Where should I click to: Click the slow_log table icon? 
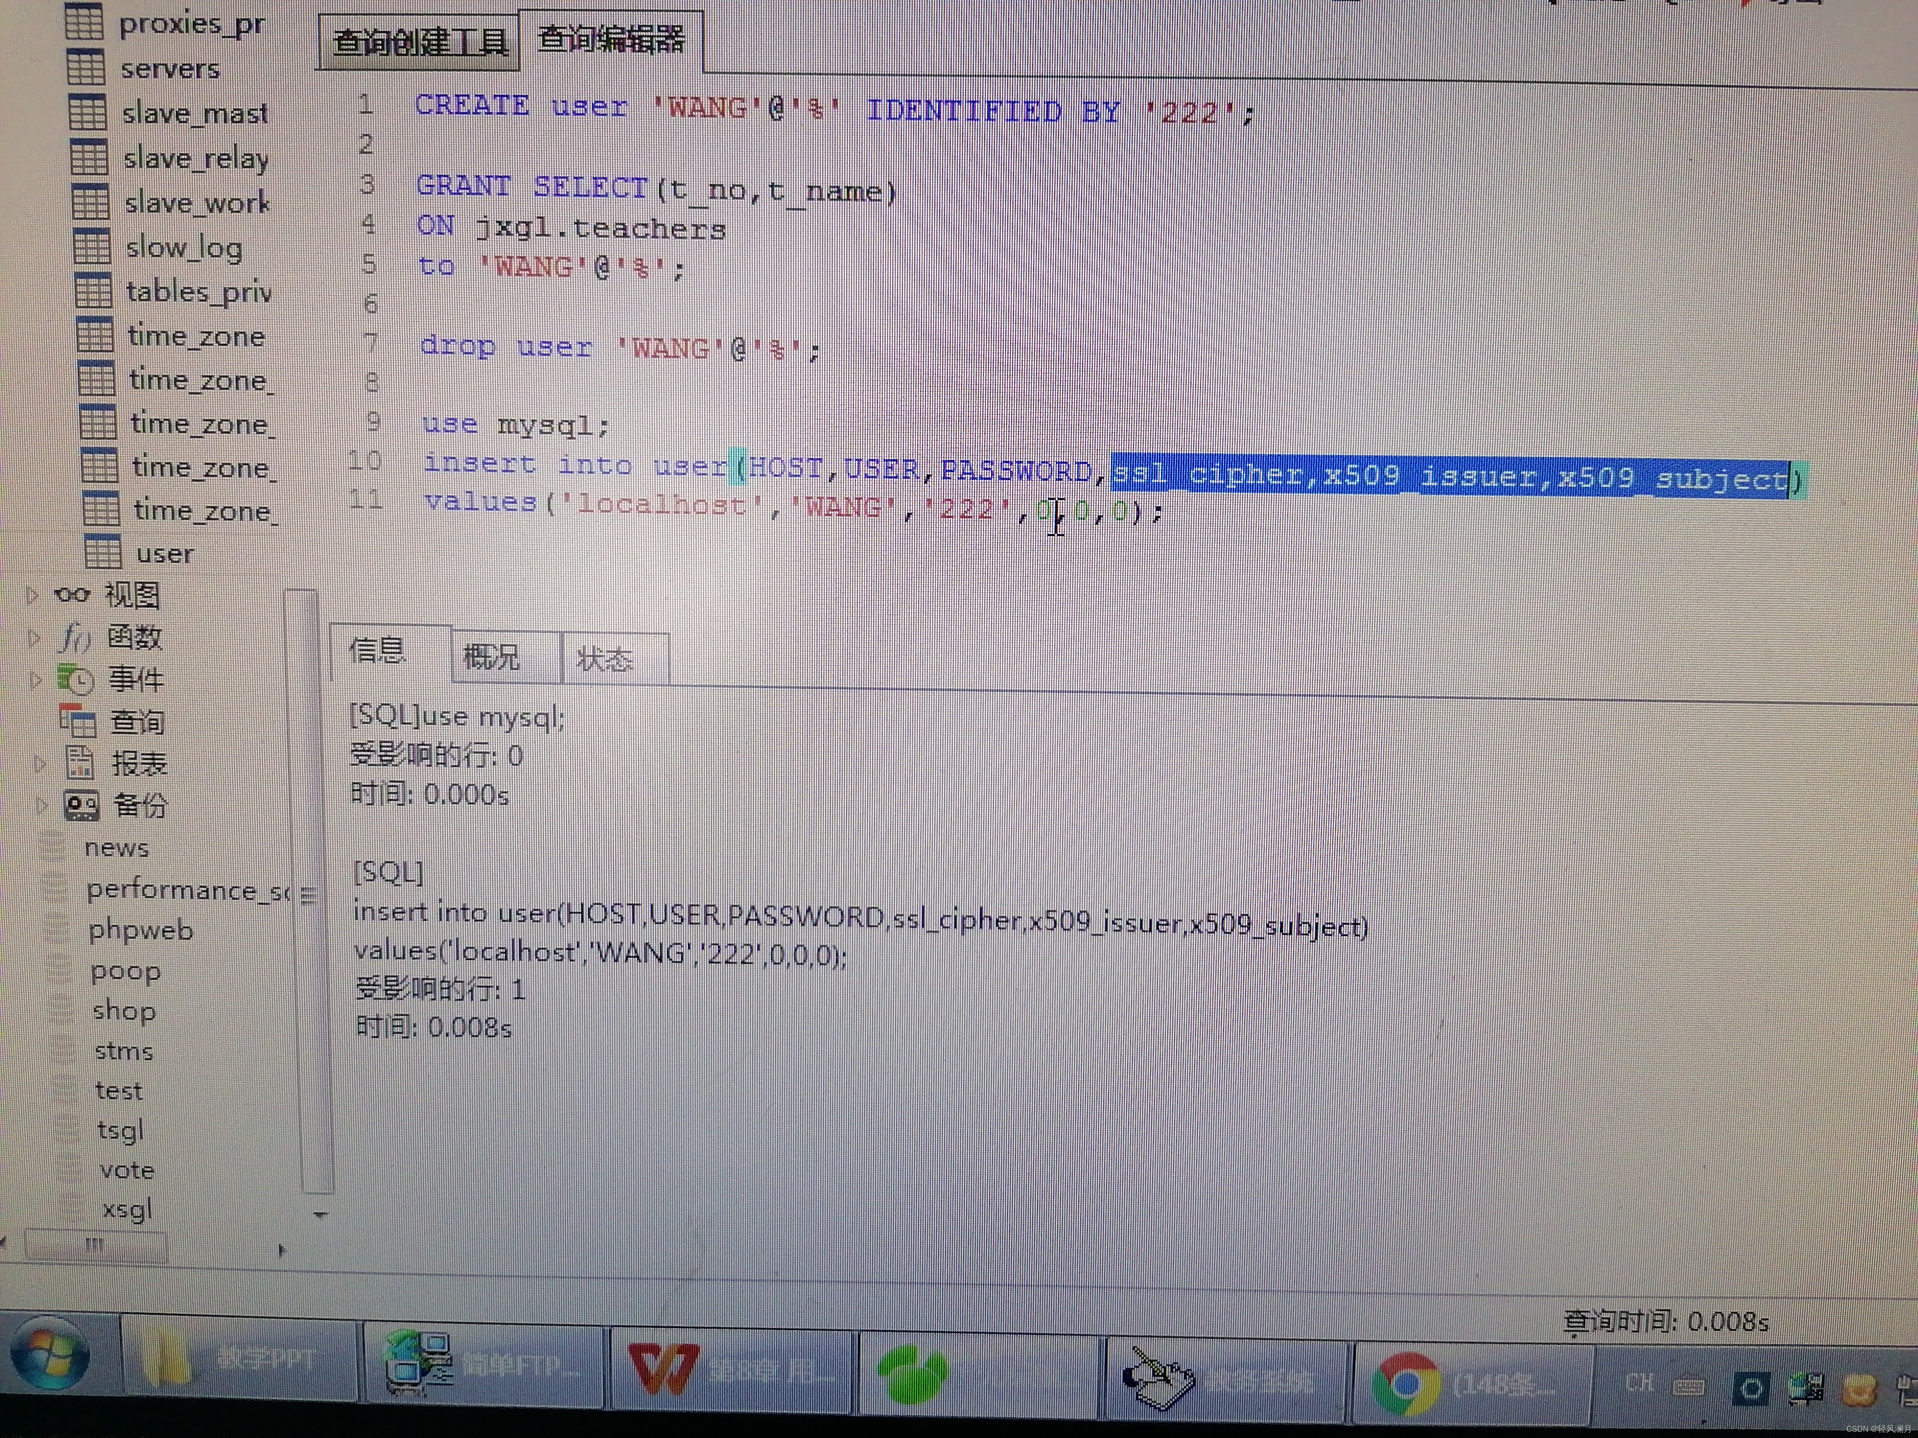coord(92,247)
